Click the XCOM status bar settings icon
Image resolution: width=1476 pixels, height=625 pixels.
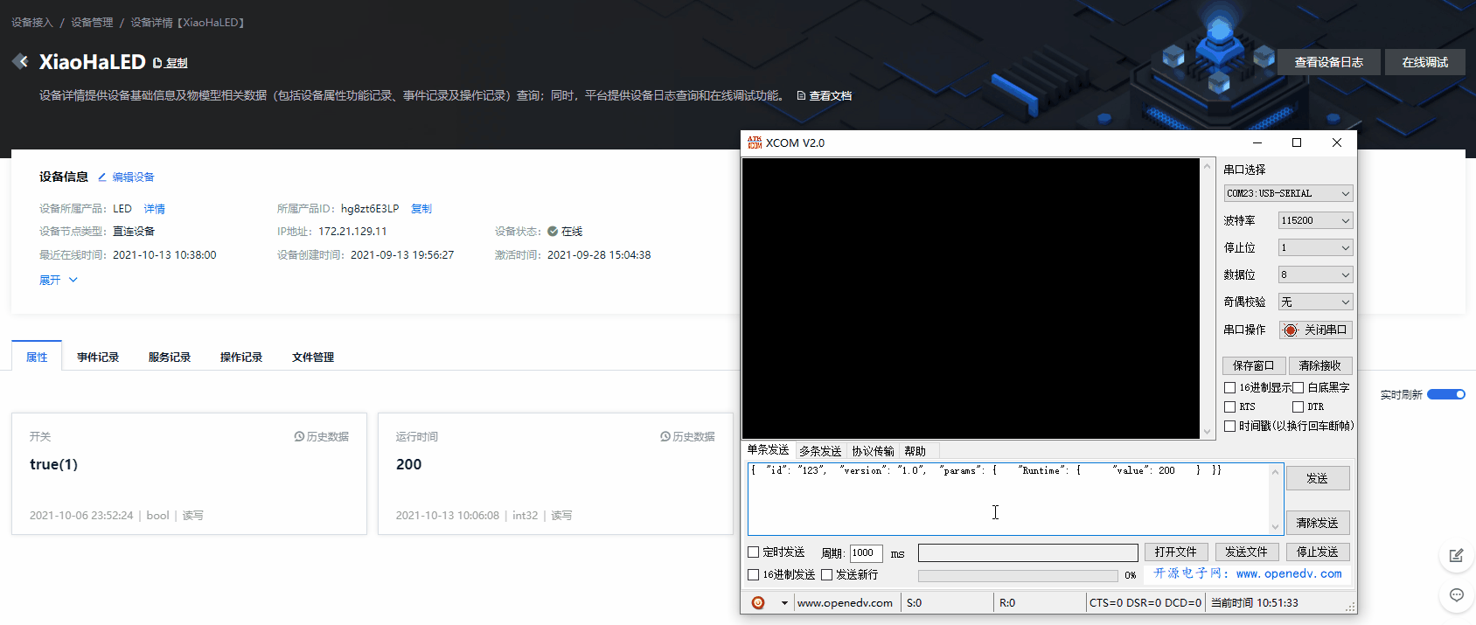pos(758,602)
